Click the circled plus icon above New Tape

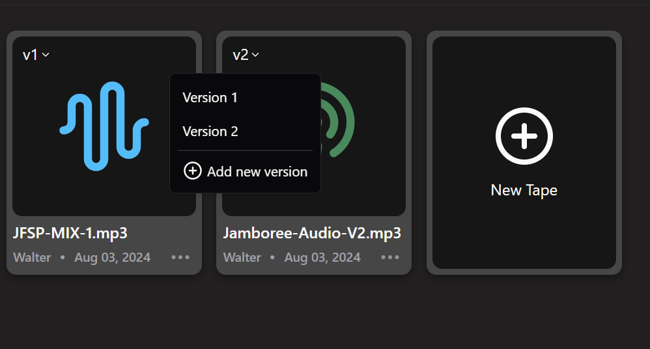click(524, 136)
